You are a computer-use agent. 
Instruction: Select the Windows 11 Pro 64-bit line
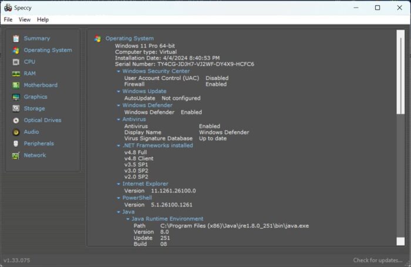pos(144,46)
